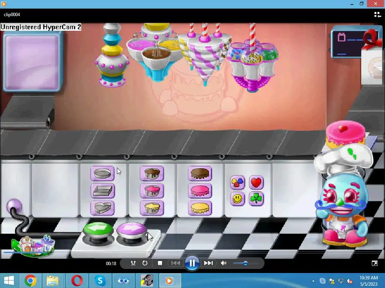Click the muted speaker tray icon

click(x=350, y=281)
